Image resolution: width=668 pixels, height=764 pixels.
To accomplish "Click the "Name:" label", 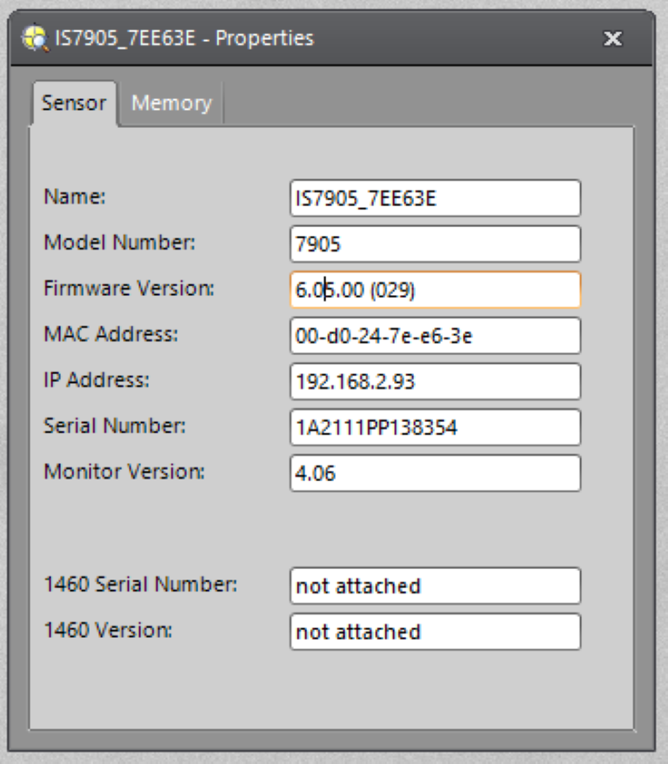I will pyautogui.click(x=75, y=197).
